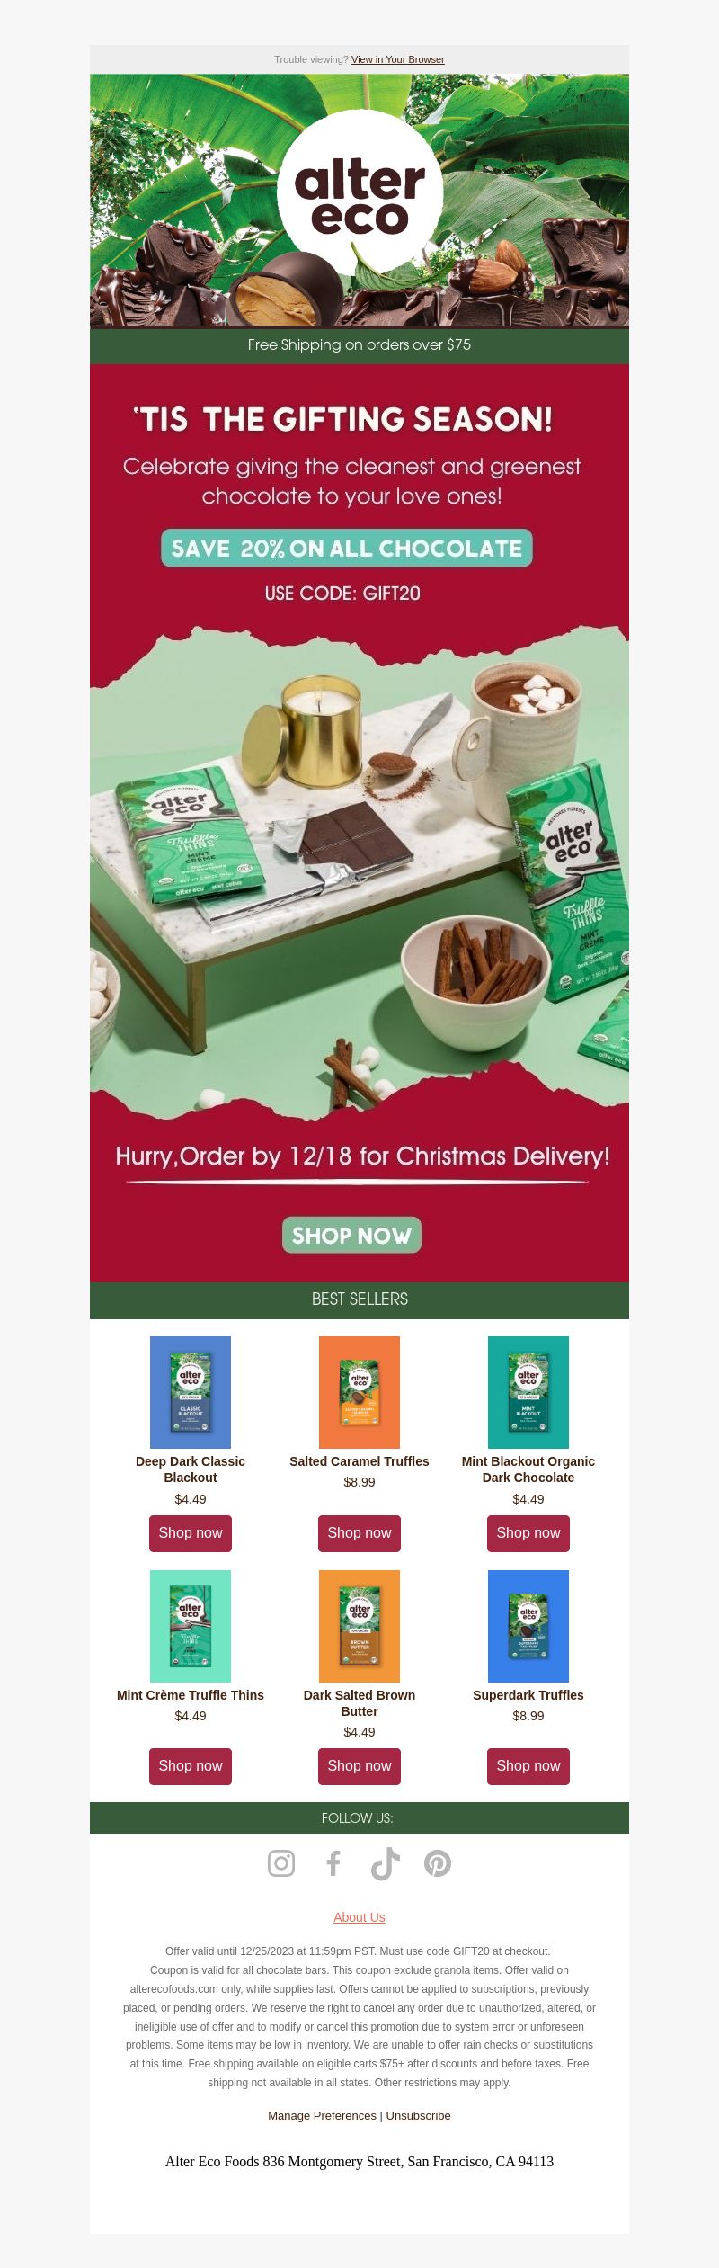The width and height of the screenshot is (719, 2268).
Task: Open the Manage Preferences link
Action: coord(322,2115)
